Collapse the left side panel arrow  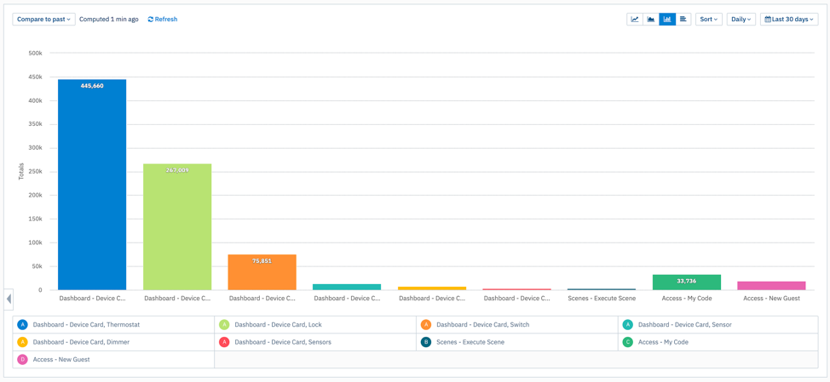(9, 299)
